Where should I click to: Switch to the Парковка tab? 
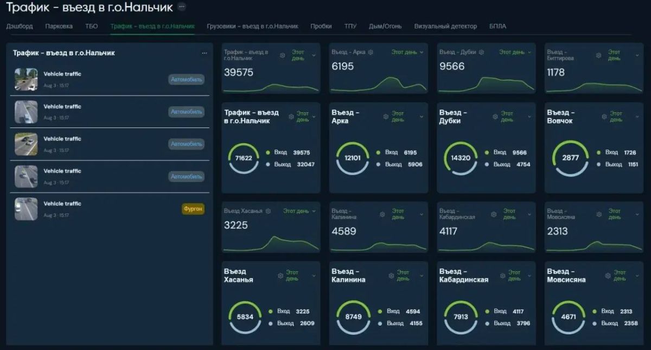(59, 26)
